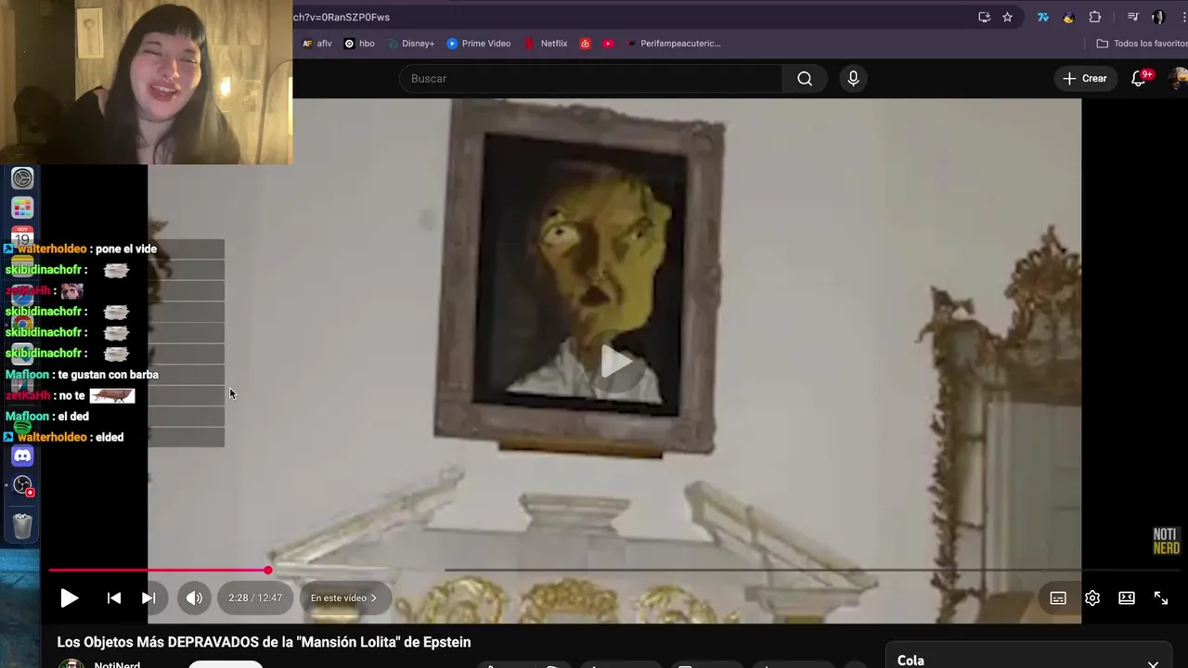Open the Netflix bookmark
Image resolution: width=1188 pixels, height=668 pixels.
click(546, 44)
